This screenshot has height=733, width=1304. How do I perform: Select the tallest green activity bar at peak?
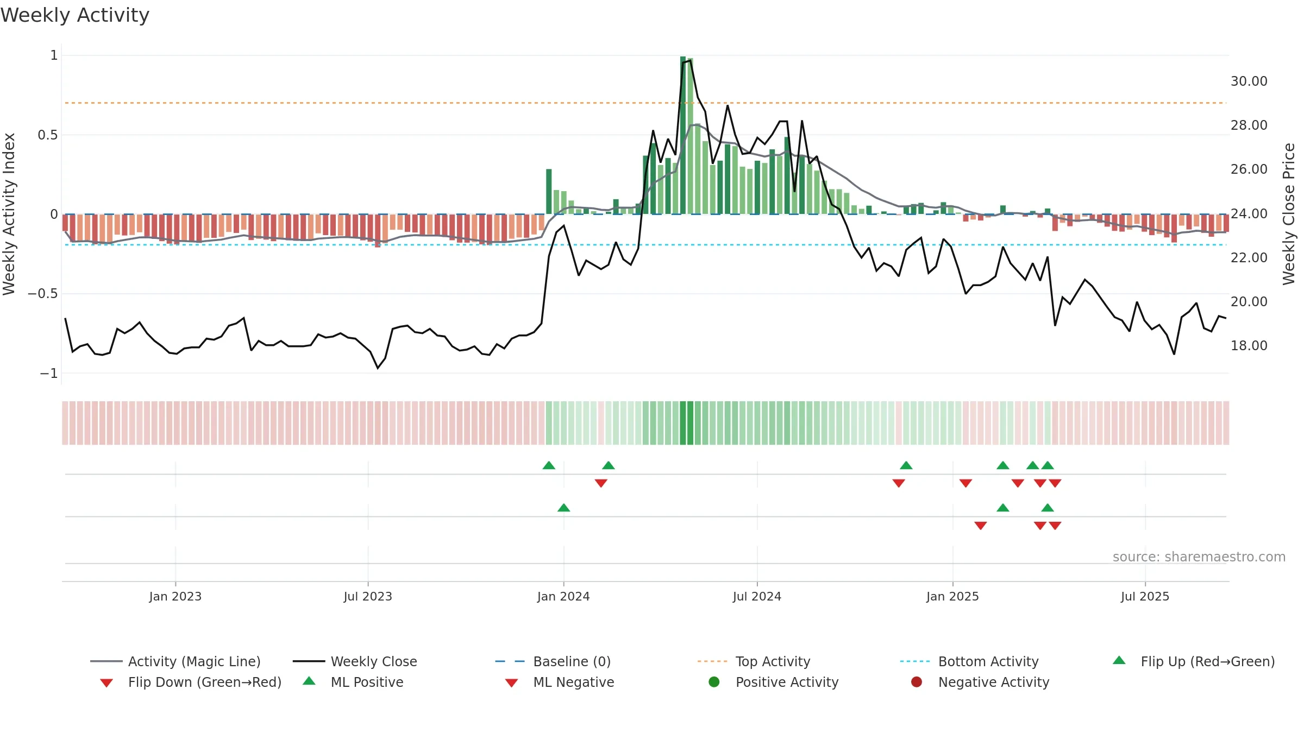[683, 135]
